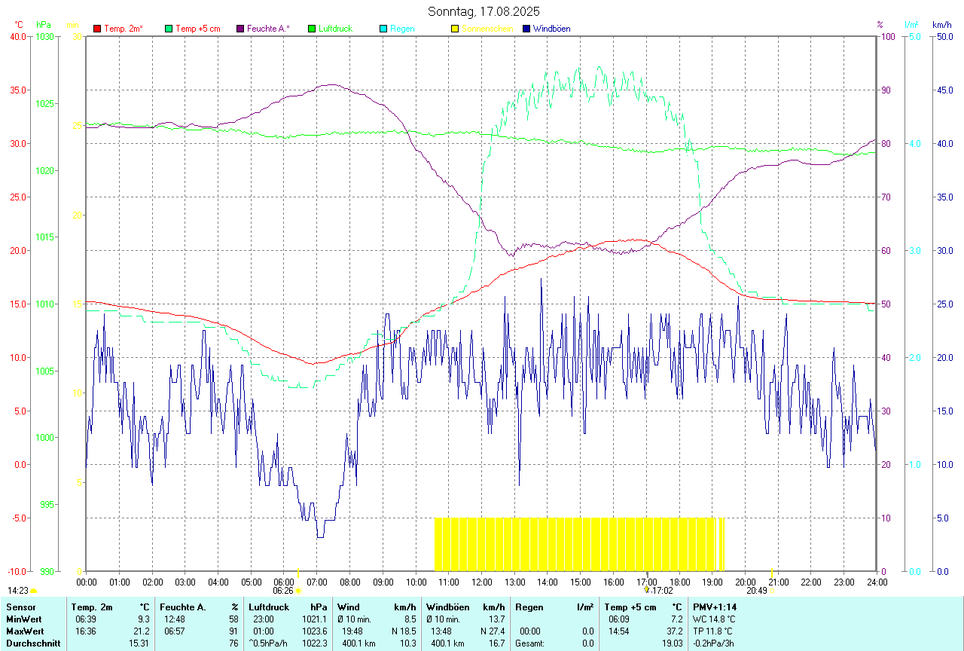
Task: Click the sunset icon next to 20:49
Action: point(771,591)
